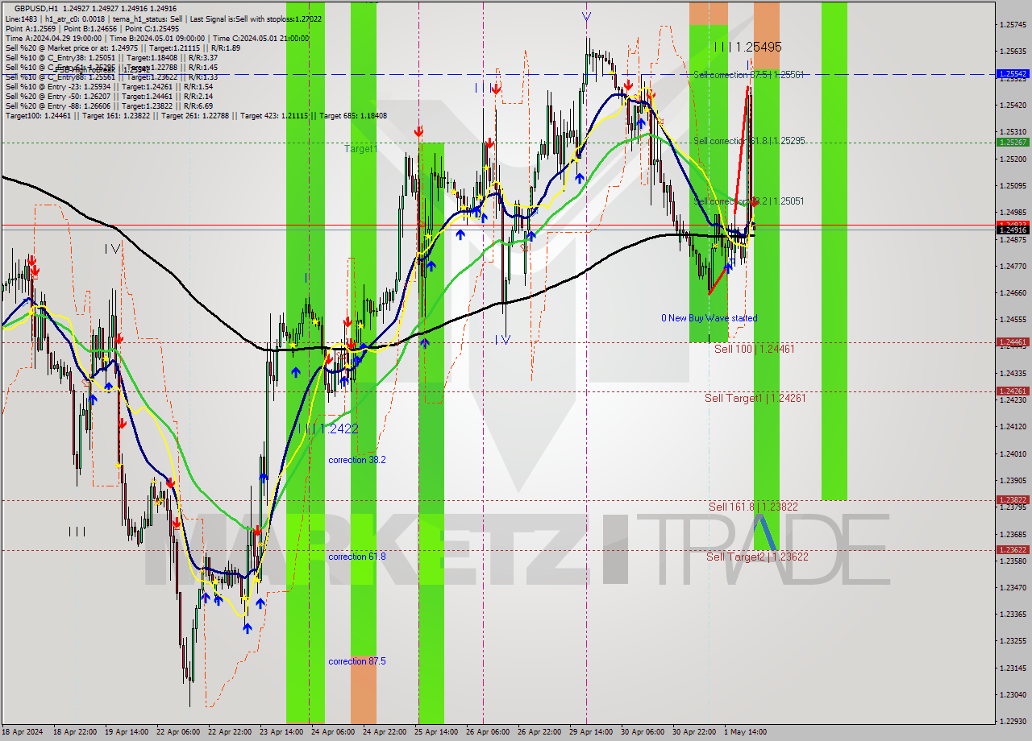Click the 'Sell 100 | 1.24461' label

754,349
